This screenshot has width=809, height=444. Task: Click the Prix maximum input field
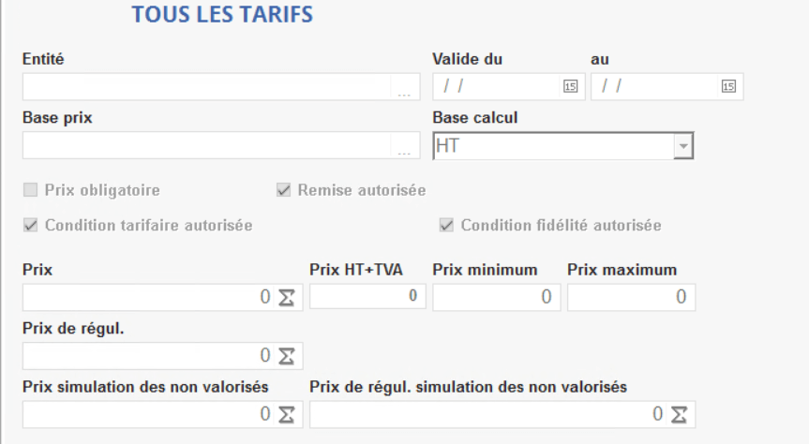point(631,297)
